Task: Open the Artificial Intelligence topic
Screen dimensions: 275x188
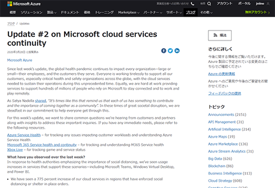Action: pyautogui.click(x=225, y=130)
